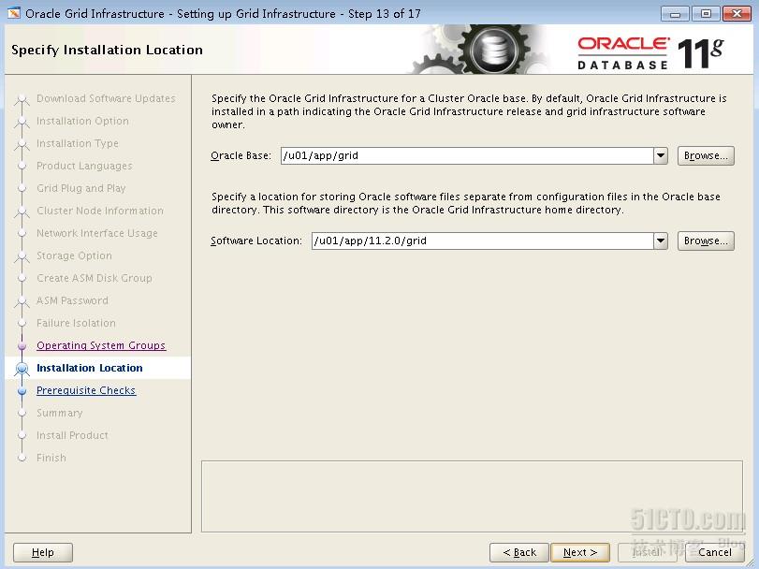Click the Storage Option step text

point(74,255)
